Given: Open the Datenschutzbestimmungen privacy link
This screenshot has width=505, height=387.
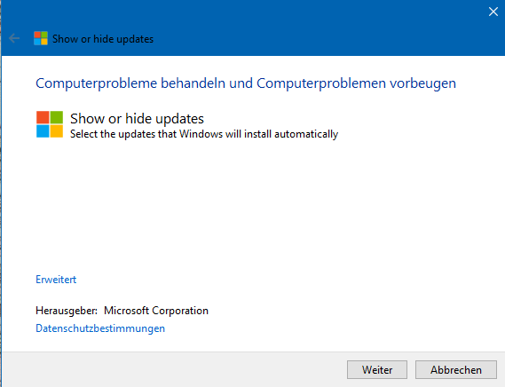Looking at the screenshot, I should [100, 328].
